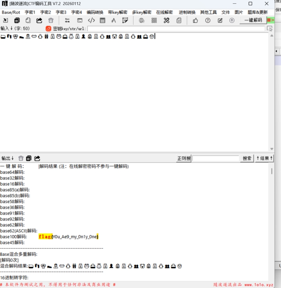
Task: Open the 编码转换 menu
Action: click(x=95, y=12)
